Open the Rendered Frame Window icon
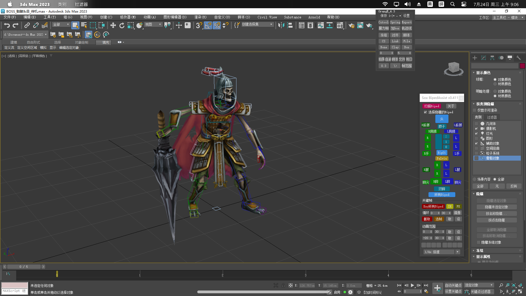This screenshot has width=526, height=296. pyautogui.click(x=360, y=25)
